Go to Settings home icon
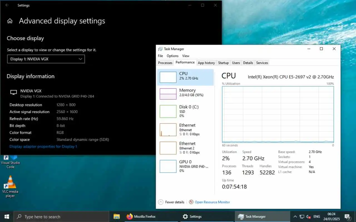 point(10,21)
